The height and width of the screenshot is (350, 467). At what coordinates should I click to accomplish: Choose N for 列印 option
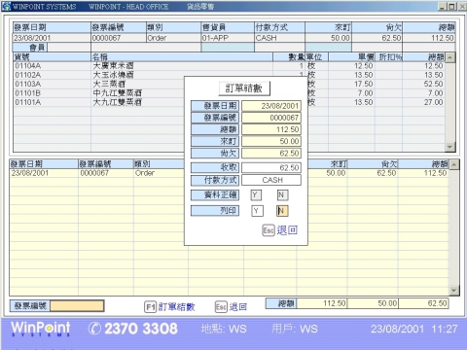tap(282, 211)
